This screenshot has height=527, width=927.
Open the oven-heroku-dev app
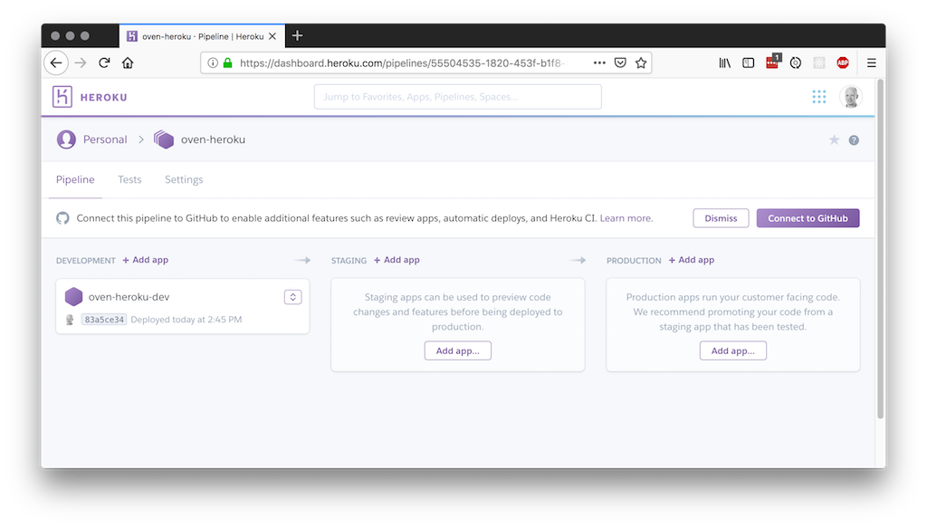[x=129, y=297]
